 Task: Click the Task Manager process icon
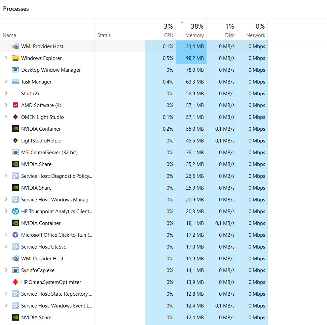[15, 82]
